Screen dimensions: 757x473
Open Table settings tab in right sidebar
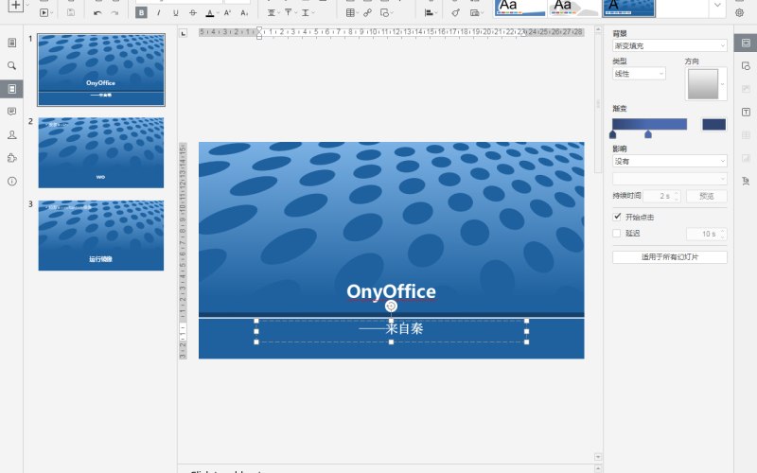pos(746,135)
